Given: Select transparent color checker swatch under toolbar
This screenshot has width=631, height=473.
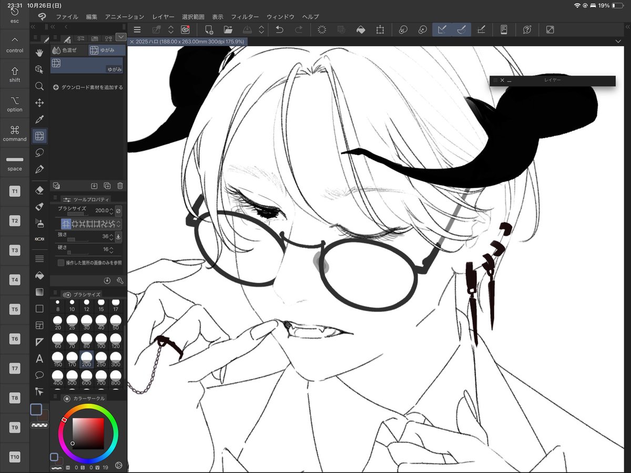Looking at the screenshot, I should [39, 425].
